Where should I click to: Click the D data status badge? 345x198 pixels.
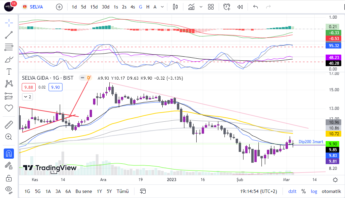89,78
